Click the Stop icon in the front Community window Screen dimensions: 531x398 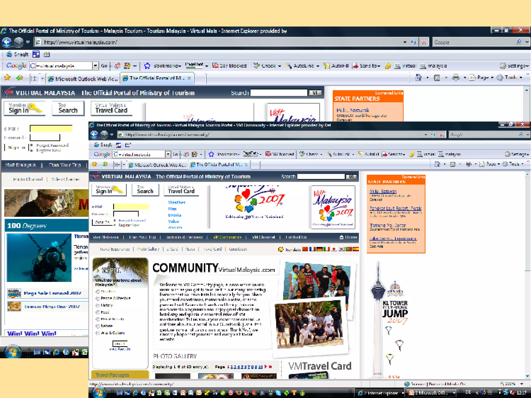(442, 134)
